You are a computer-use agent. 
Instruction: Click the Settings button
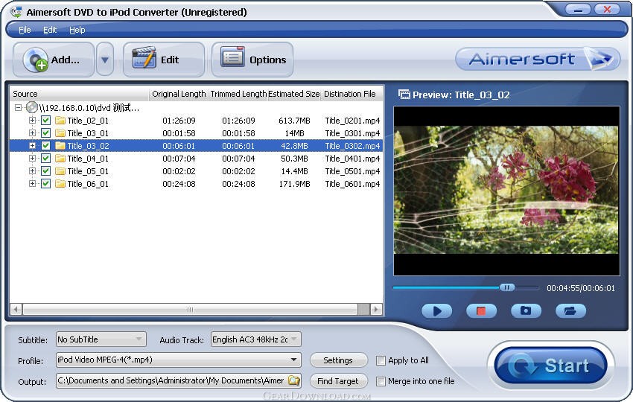338,360
